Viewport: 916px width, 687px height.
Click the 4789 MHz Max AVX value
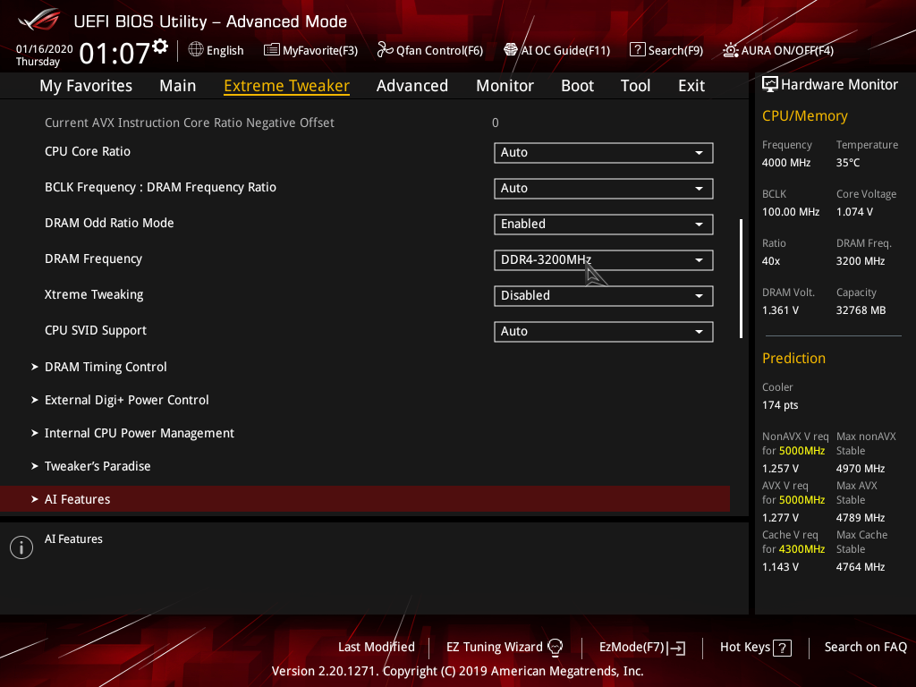coord(860,518)
